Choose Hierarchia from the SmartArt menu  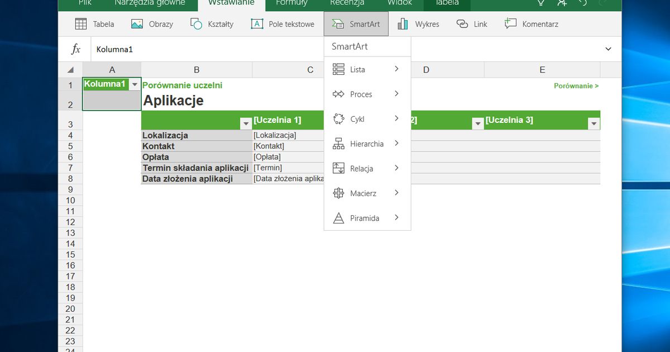[x=366, y=143]
